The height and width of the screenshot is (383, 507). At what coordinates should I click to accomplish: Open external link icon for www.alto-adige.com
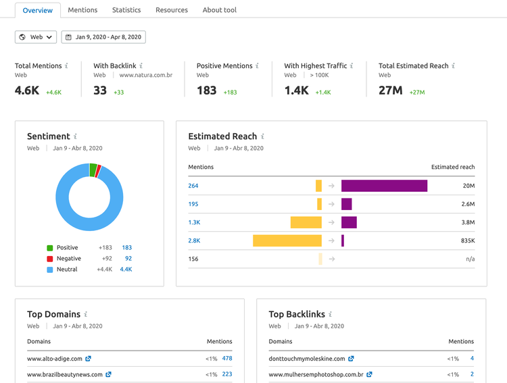[x=88, y=359]
